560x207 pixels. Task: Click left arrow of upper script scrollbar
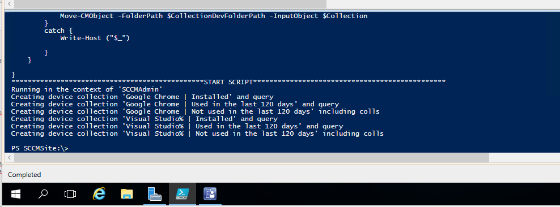coord(9,5)
